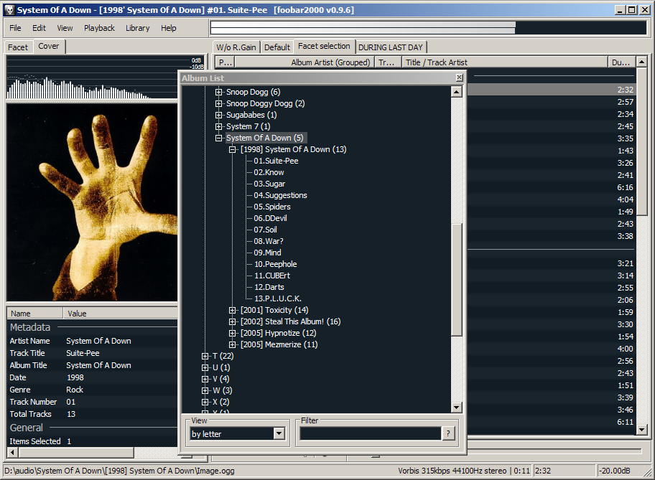655x480 pixels.
Task: Expand the [2001] Toxicity album
Action: (232, 310)
